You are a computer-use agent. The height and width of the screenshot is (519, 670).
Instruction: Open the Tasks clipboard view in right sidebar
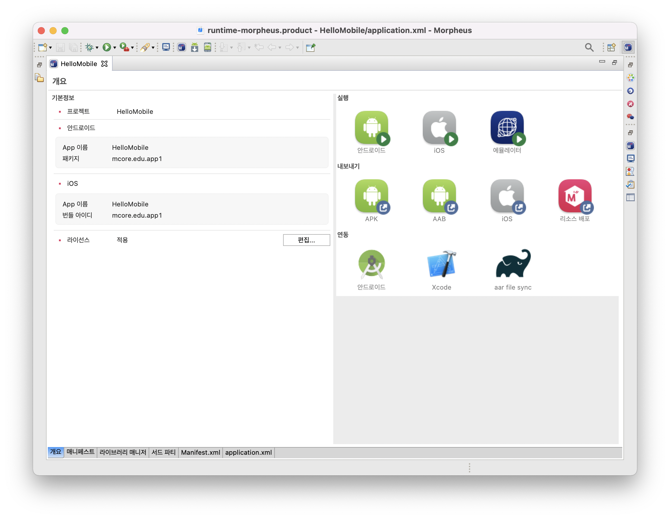(630, 184)
